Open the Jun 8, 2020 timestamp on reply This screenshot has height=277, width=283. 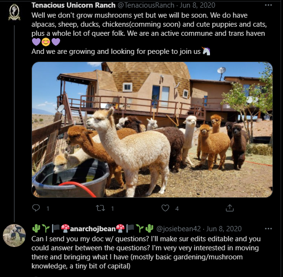(224, 229)
